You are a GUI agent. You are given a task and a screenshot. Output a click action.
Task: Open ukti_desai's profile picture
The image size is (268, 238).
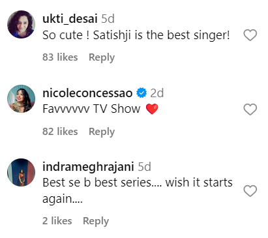point(21,24)
